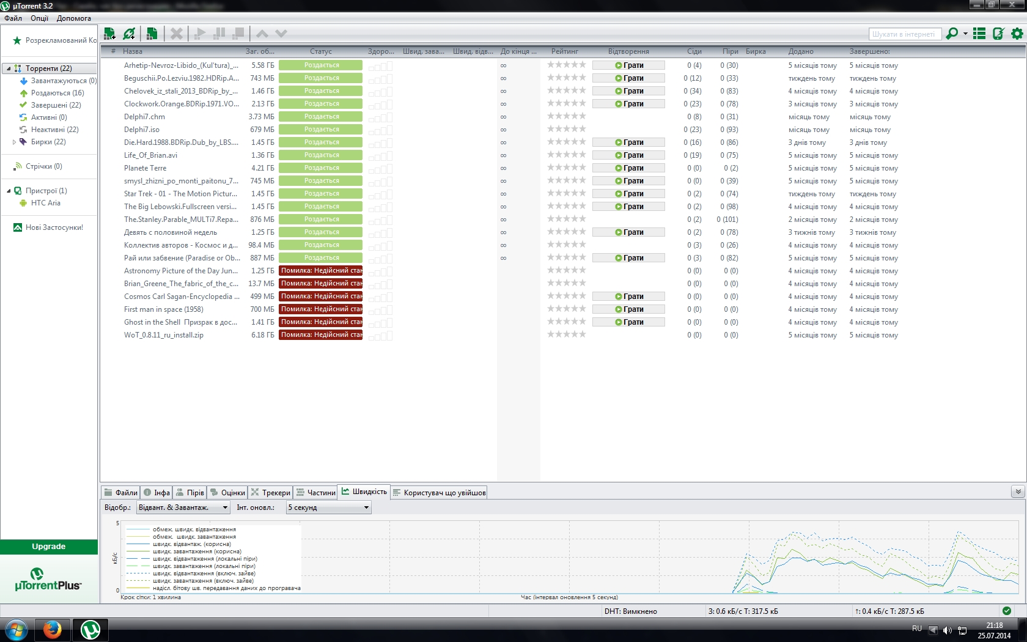Click Грати for Ghost in the Shell torrent

click(x=628, y=322)
